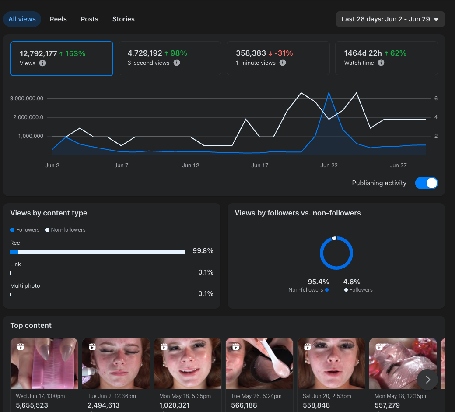This screenshot has width=455, height=412.
Task: Open info icon beside Watch time
Action: click(381, 63)
